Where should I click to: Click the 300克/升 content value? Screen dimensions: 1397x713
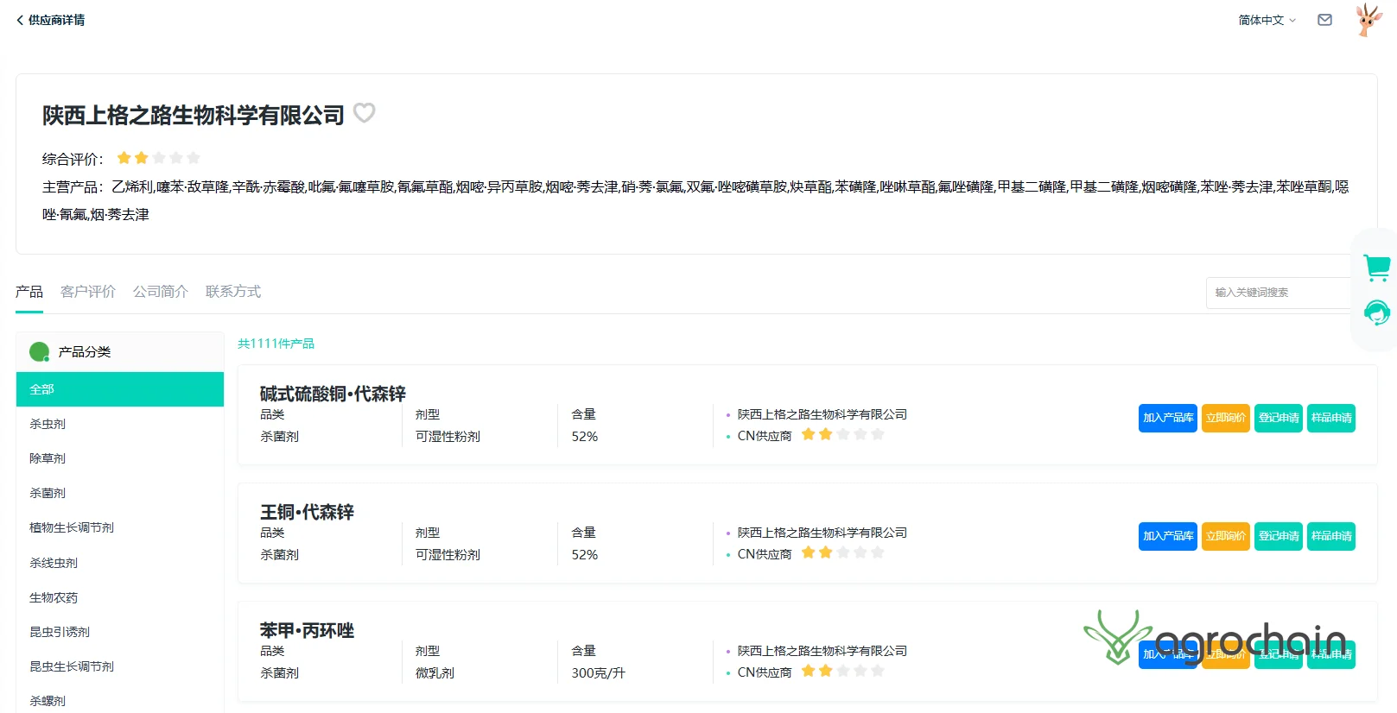[x=598, y=672]
